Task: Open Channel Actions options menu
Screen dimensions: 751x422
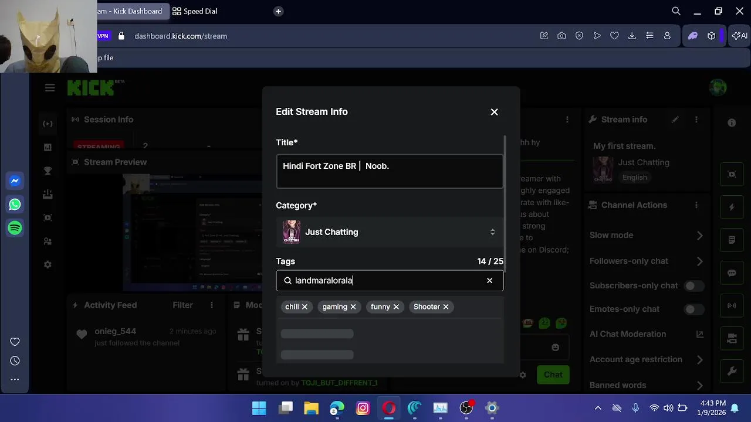Action: (x=696, y=205)
